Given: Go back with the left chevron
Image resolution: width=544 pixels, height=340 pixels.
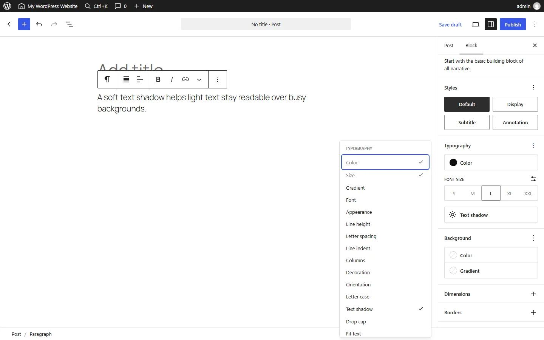Looking at the screenshot, I should coord(9,24).
